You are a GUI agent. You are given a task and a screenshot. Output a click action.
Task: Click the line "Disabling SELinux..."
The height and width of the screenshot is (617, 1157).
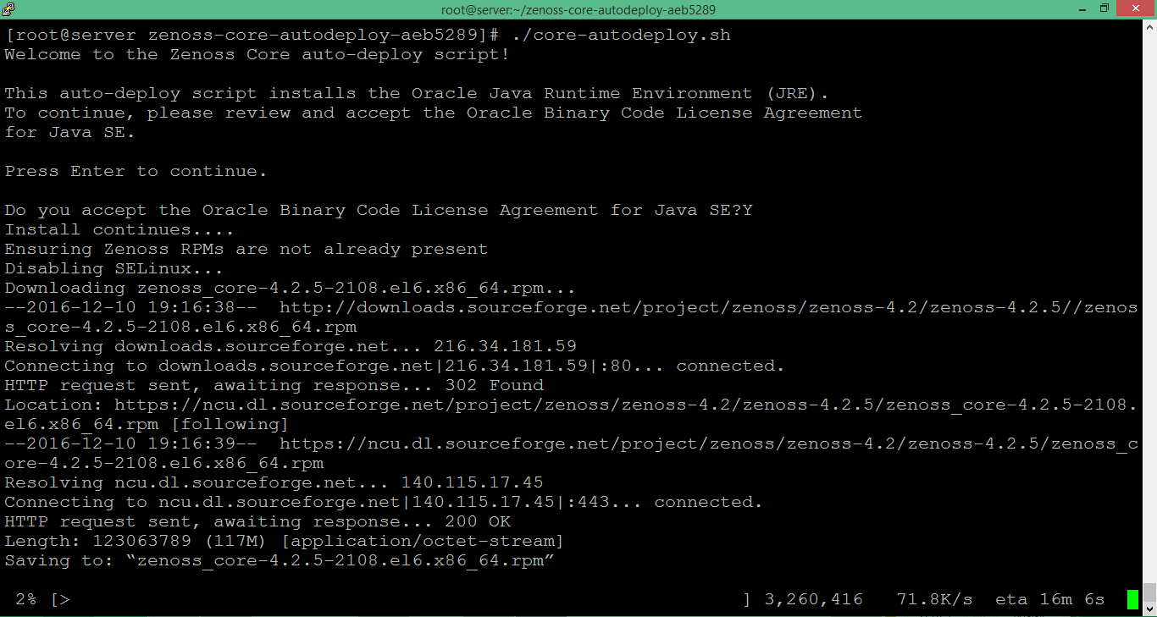[x=113, y=269]
